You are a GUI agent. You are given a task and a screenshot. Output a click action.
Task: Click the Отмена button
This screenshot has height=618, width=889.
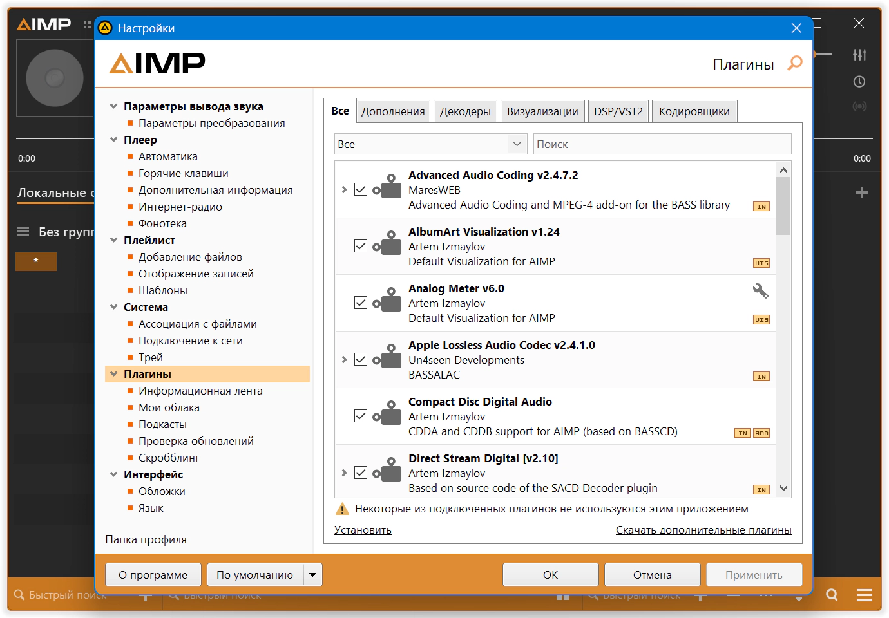653,575
